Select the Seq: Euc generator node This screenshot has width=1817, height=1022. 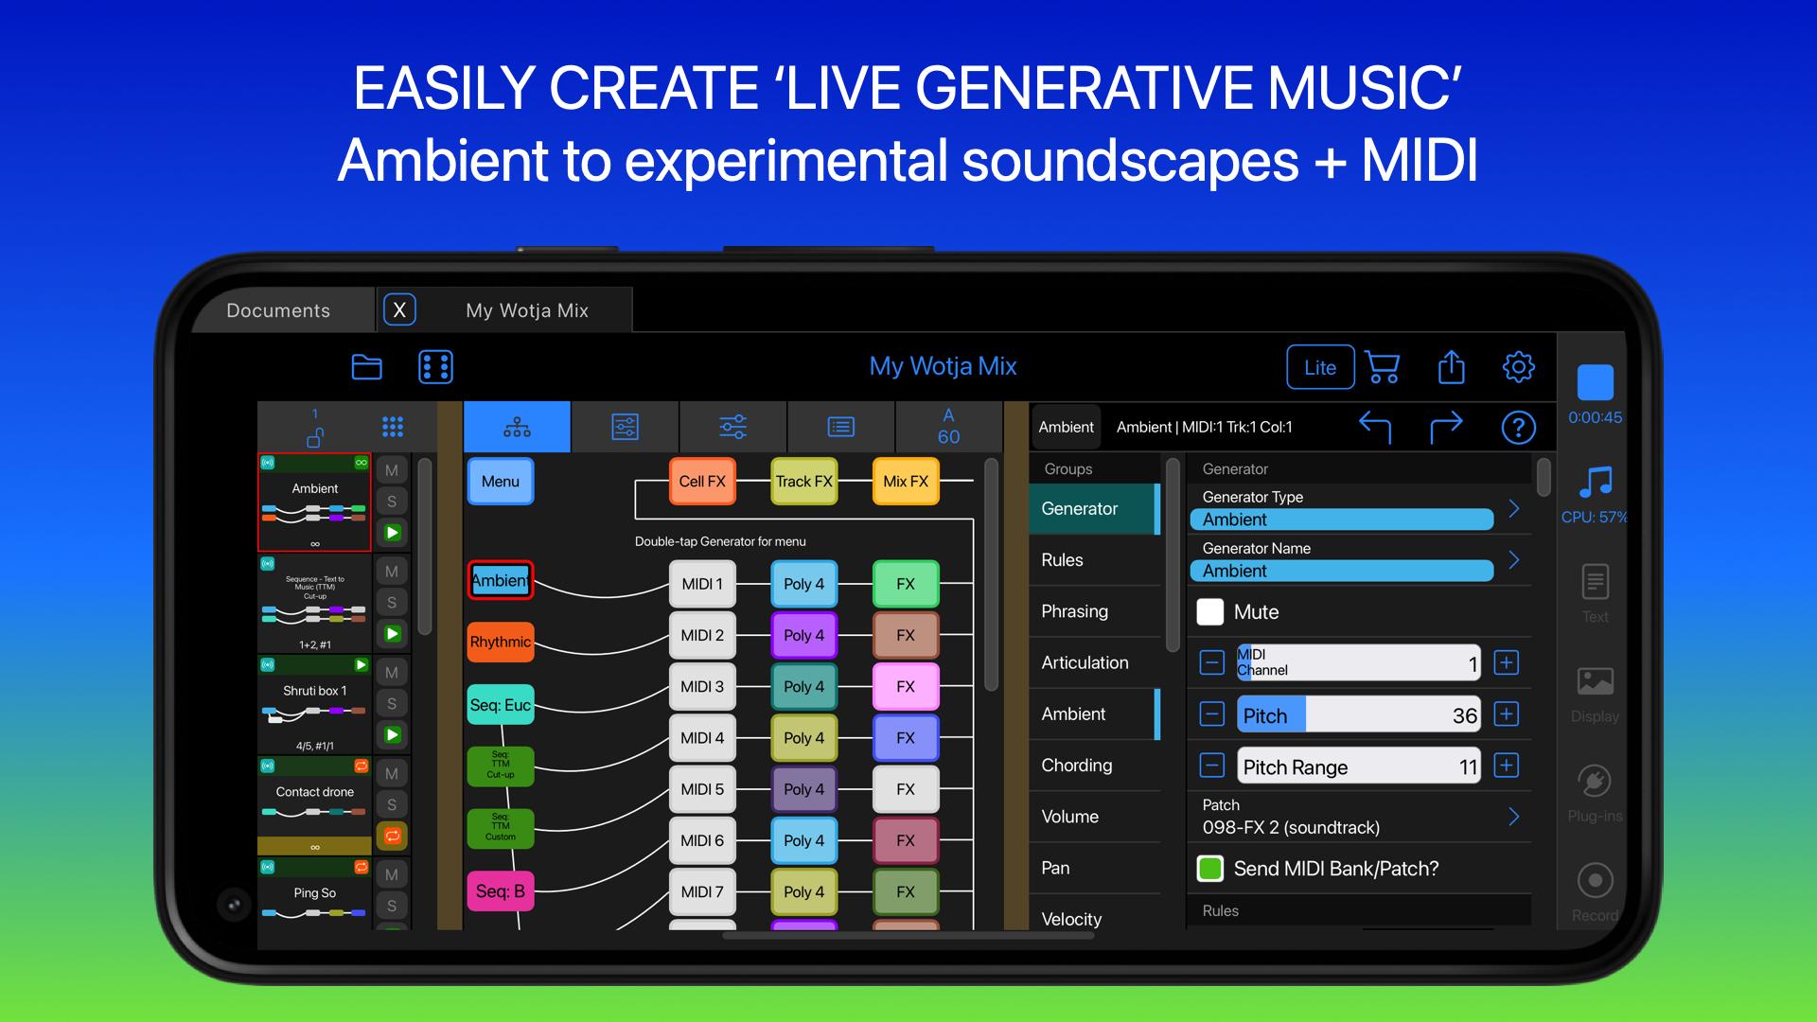[500, 705]
